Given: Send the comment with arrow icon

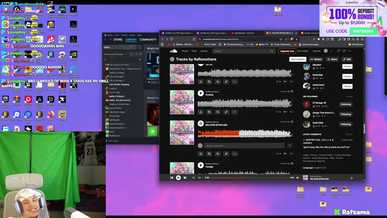Looking at the screenshot, I should [x=289, y=146].
